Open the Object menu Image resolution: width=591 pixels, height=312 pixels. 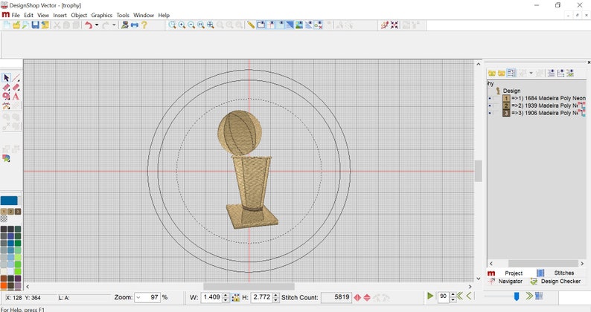coord(79,15)
